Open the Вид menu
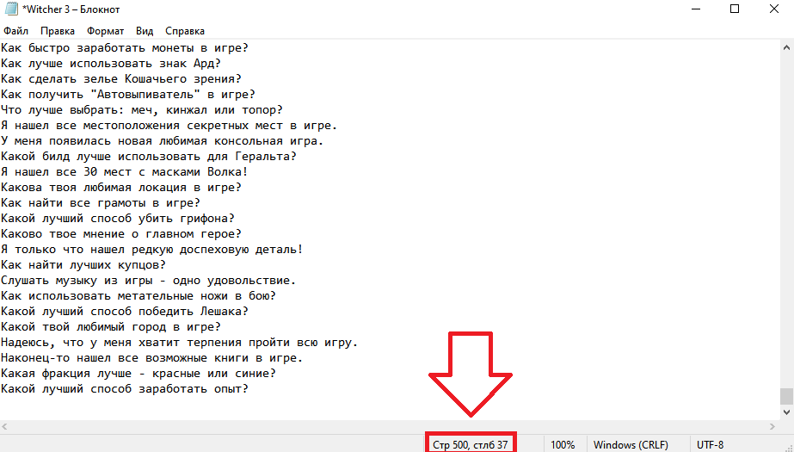Image resolution: width=794 pixels, height=452 pixels. coord(145,31)
